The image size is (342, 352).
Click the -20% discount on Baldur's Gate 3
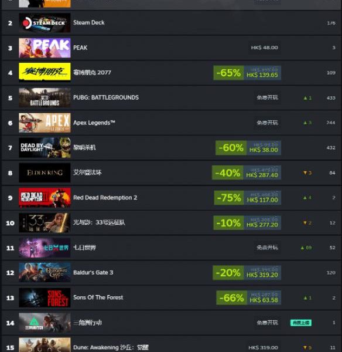coord(228,273)
